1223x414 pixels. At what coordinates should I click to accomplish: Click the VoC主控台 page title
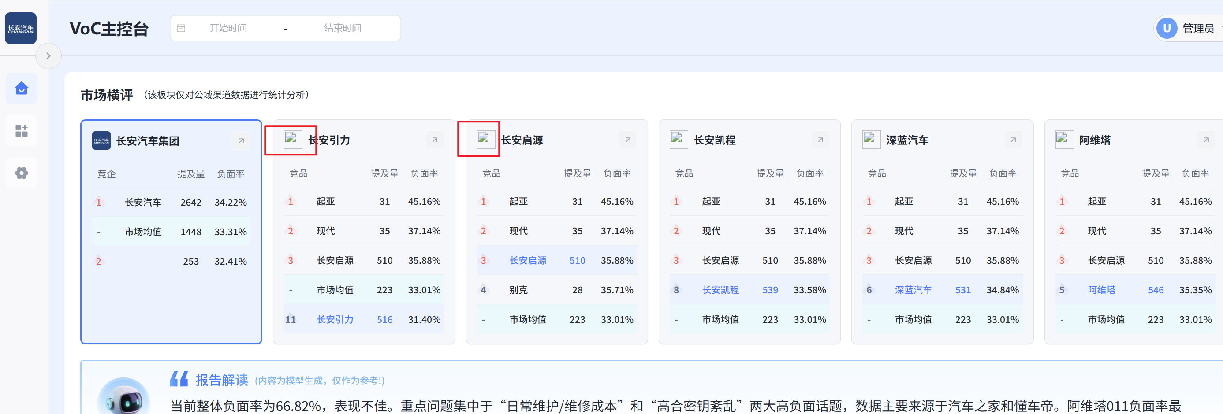109,29
